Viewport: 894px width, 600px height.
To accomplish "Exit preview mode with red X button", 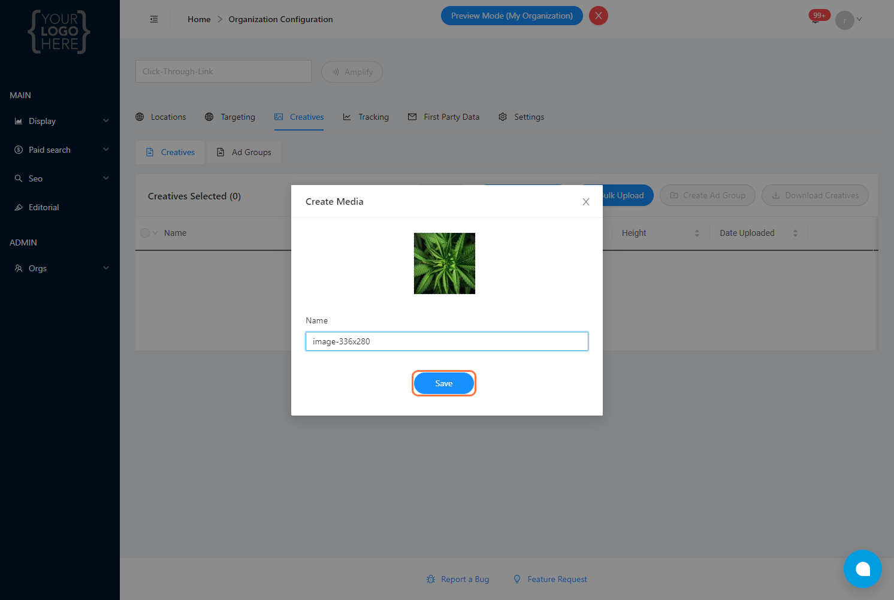I will (x=599, y=16).
